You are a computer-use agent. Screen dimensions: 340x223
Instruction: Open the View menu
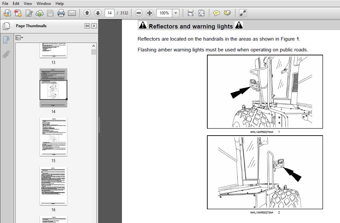tap(28, 4)
